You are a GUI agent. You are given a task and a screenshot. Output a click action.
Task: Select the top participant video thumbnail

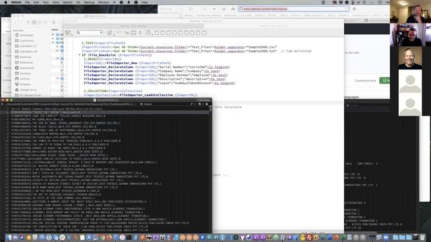[410, 11]
